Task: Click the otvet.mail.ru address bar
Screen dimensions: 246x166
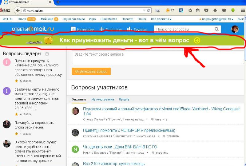Action: tap(85, 10)
